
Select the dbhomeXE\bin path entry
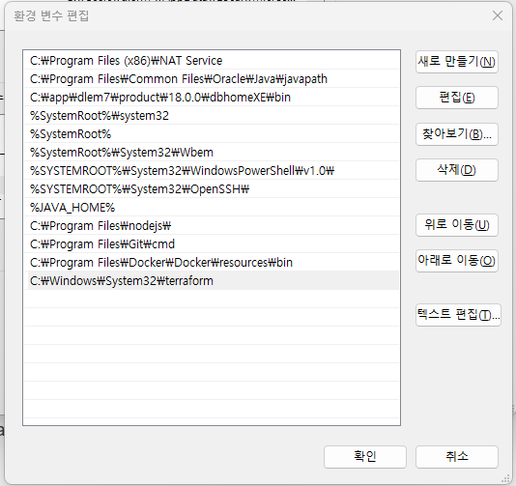212,98
